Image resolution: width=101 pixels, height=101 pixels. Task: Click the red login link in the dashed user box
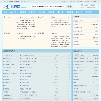click(x=82, y=5)
